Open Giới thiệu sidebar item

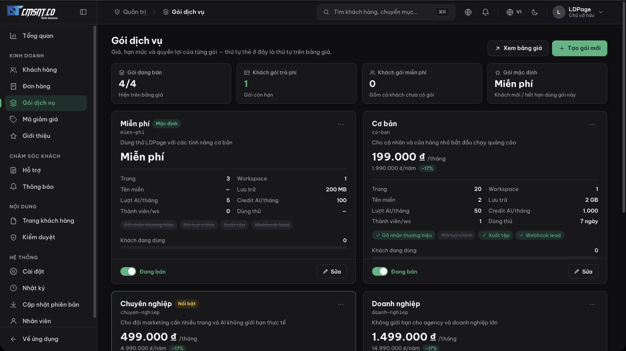pyautogui.click(x=46, y=136)
